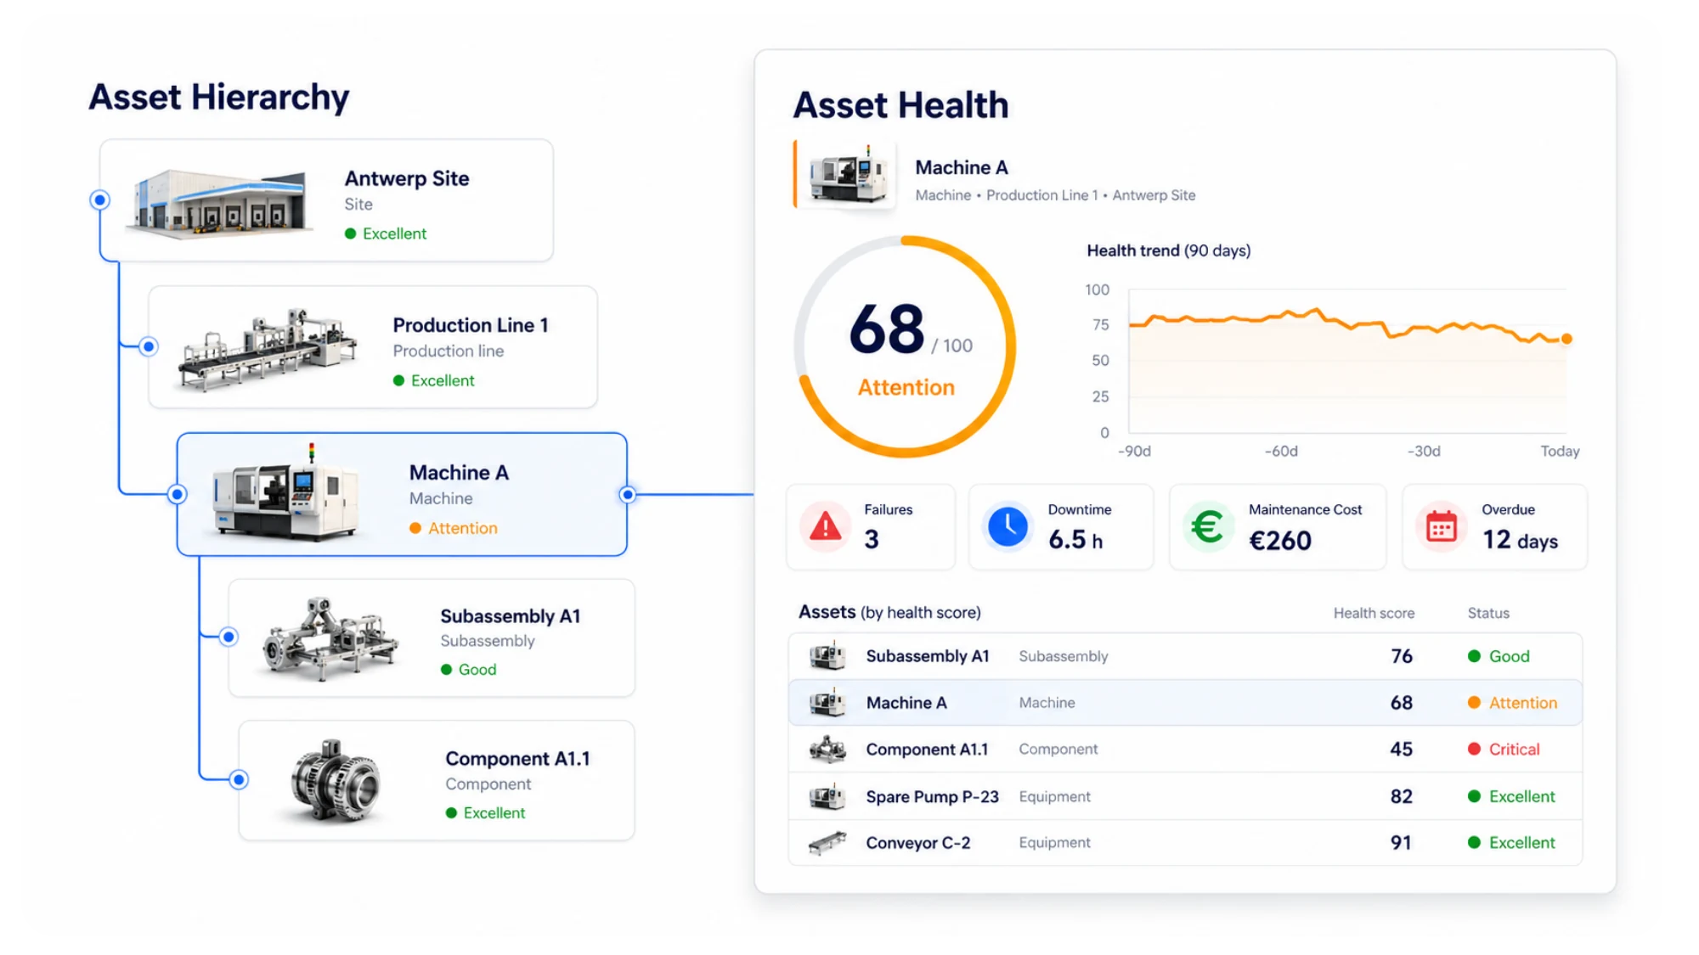Click the '12 days' Overdue value
The width and height of the screenshot is (1699, 955).
click(x=1520, y=540)
